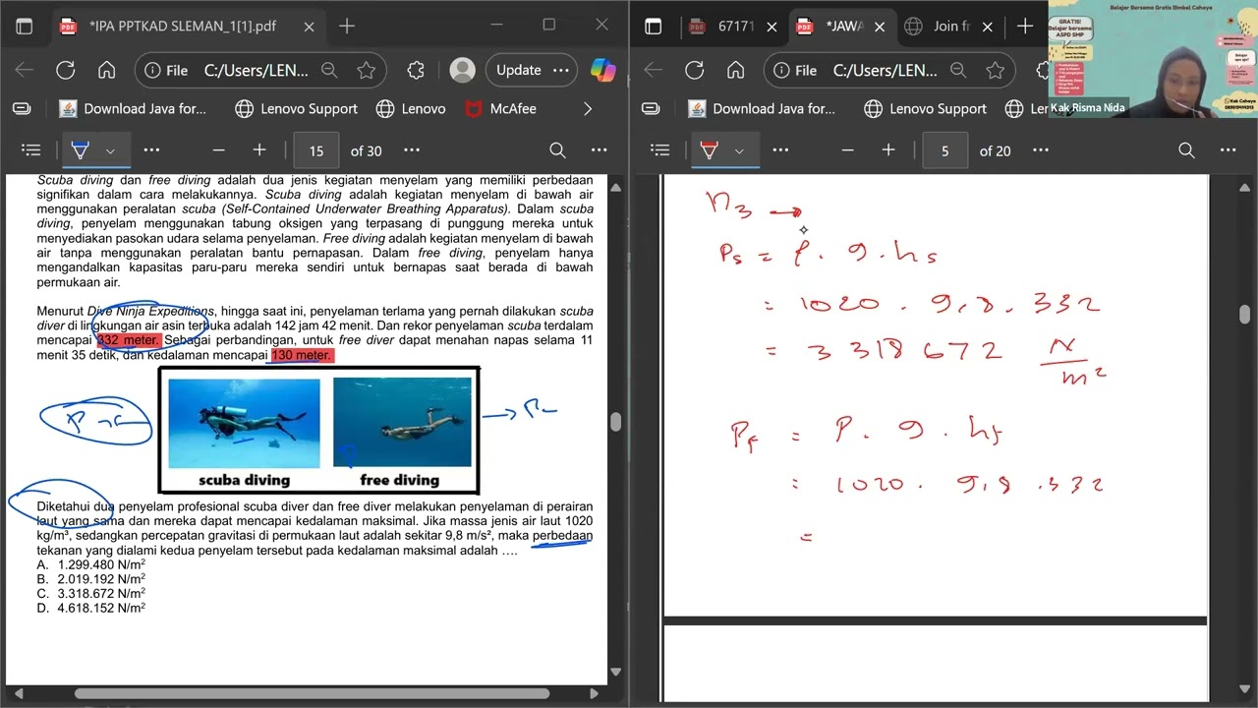Launch Copilot in left window

tap(602, 70)
